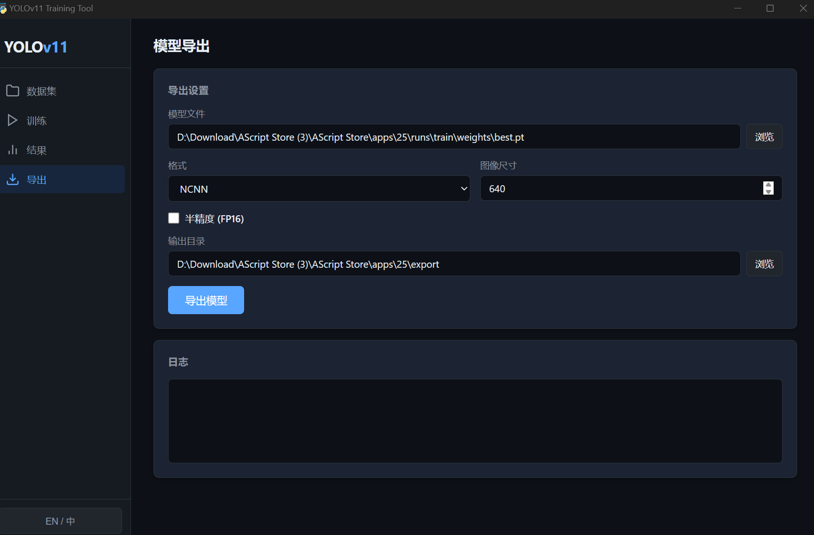Image resolution: width=814 pixels, height=535 pixels.
Task: Click the YOLOv11 logo in sidebar
Action: pos(36,47)
